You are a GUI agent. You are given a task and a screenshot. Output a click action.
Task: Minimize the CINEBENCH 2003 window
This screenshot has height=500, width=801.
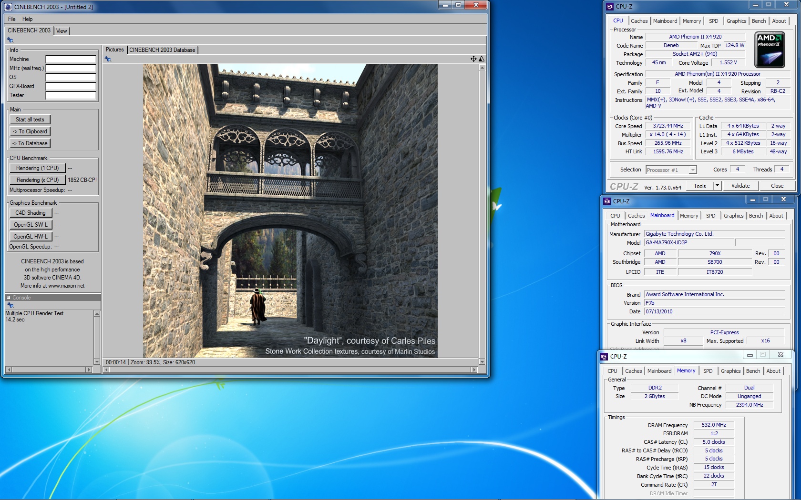click(x=445, y=5)
